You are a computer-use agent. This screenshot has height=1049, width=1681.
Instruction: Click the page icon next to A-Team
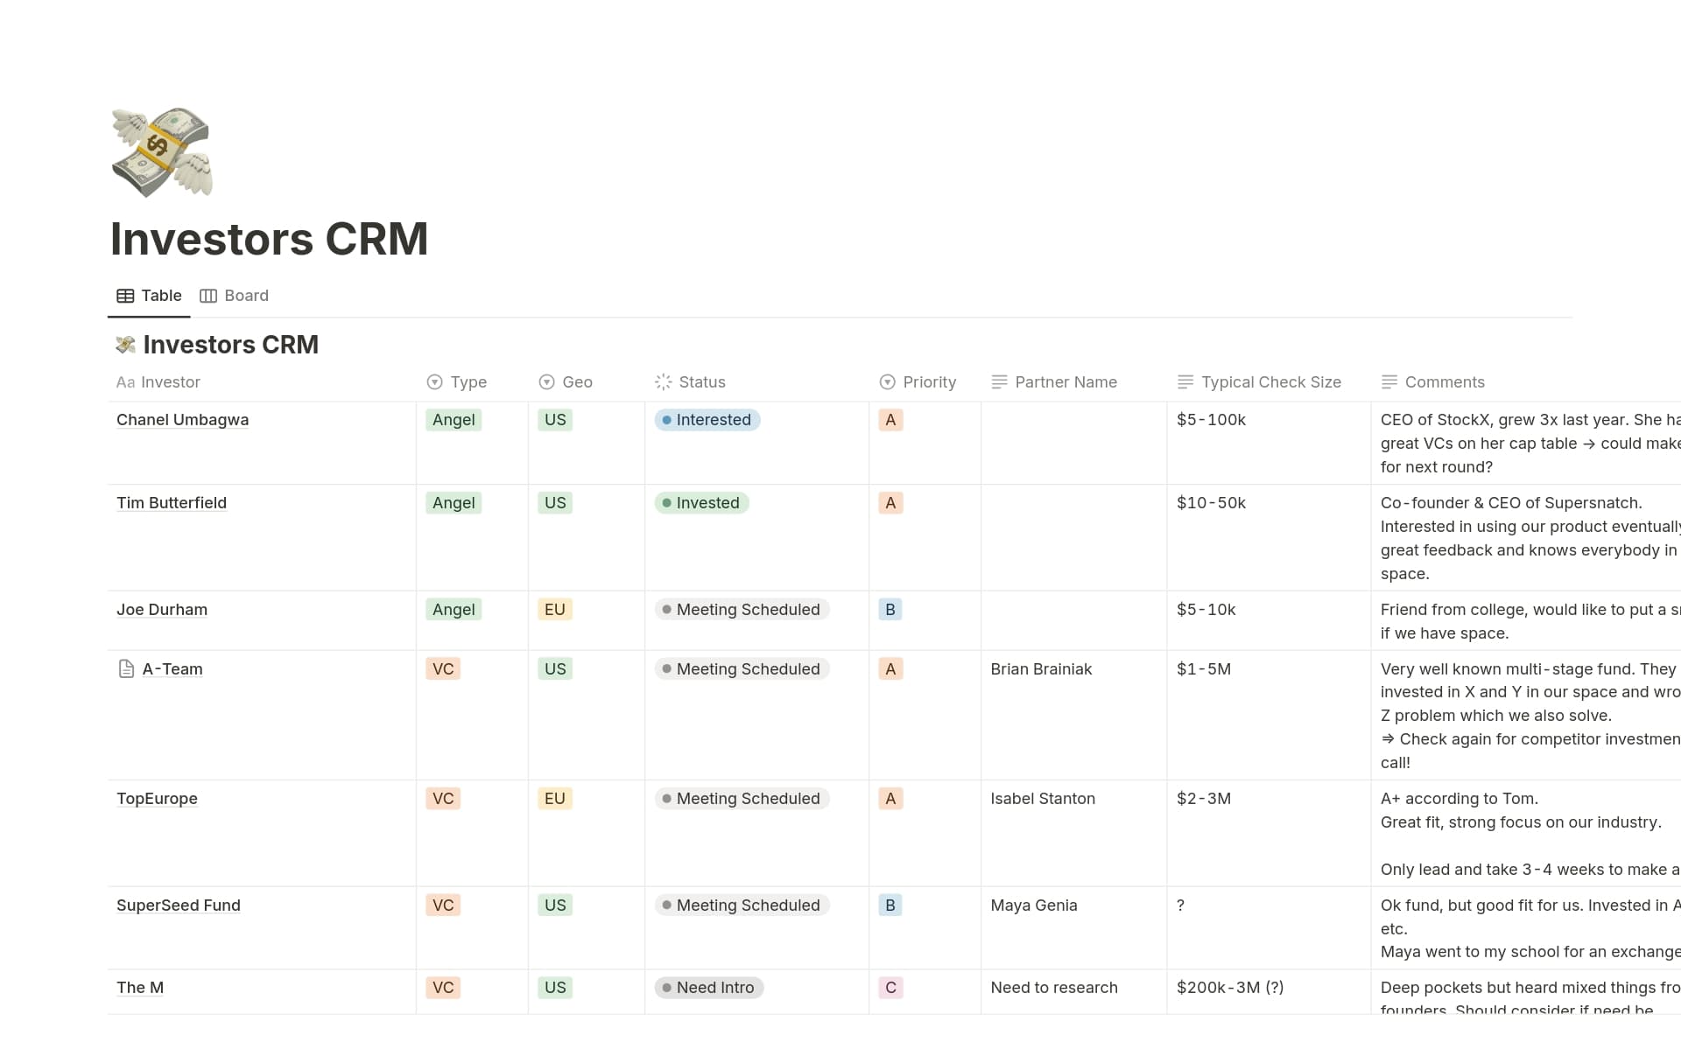(x=125, y=668)
